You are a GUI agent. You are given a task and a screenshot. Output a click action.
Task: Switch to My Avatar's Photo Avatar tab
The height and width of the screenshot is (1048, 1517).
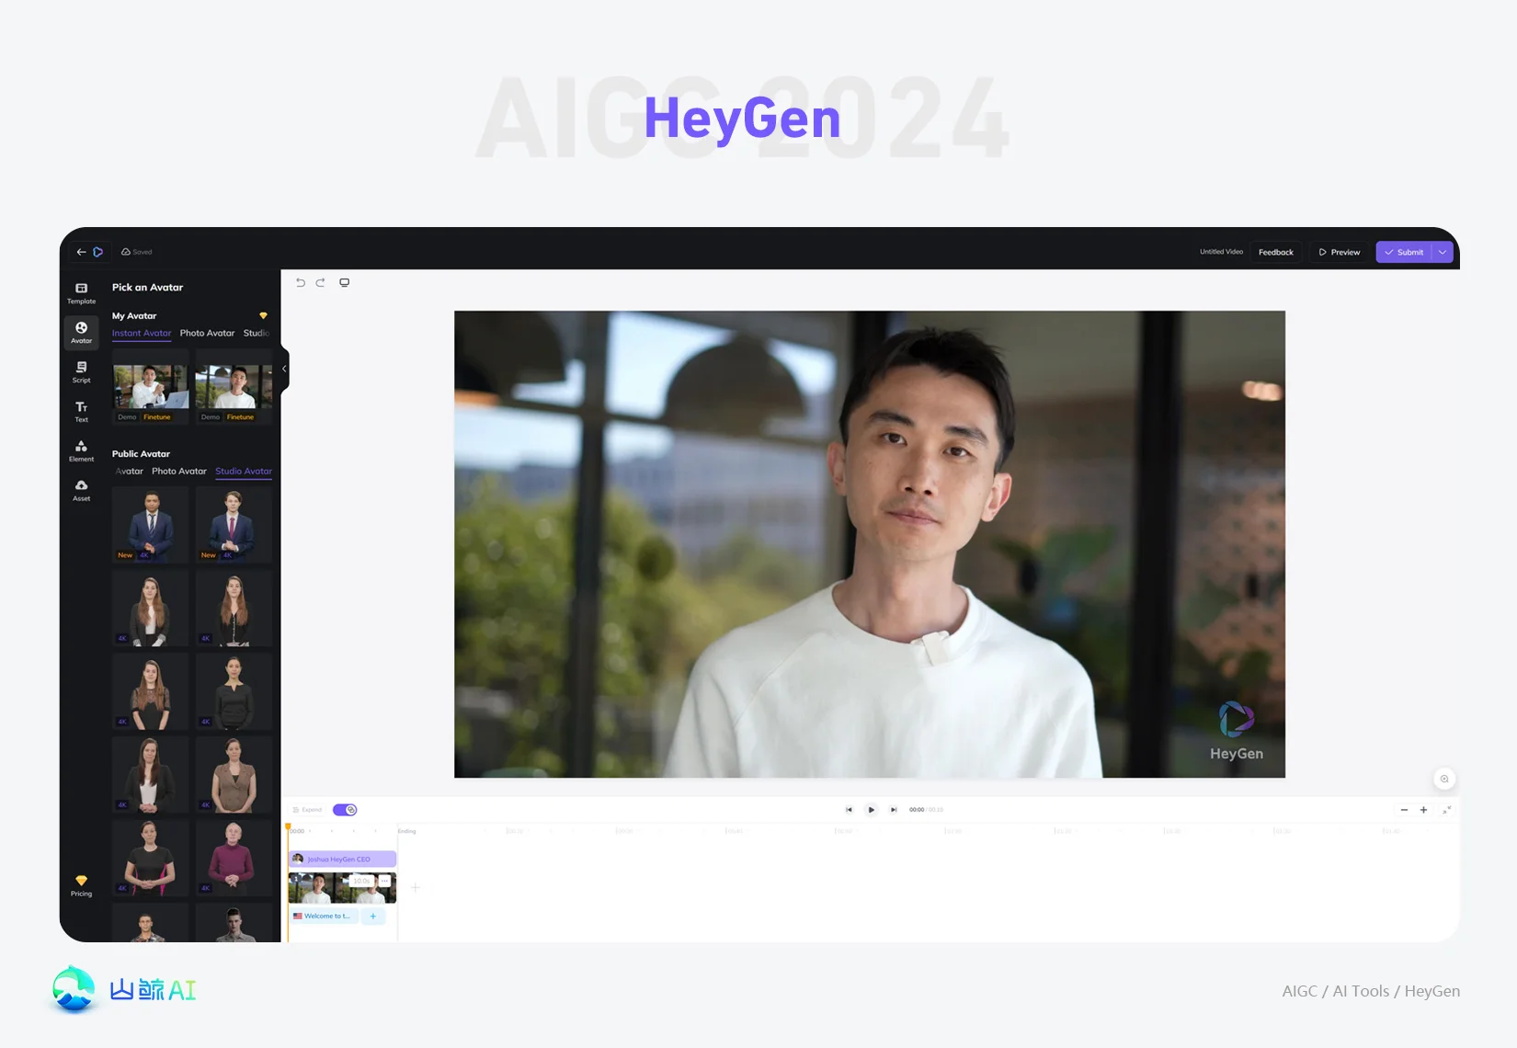click(207, 333)
